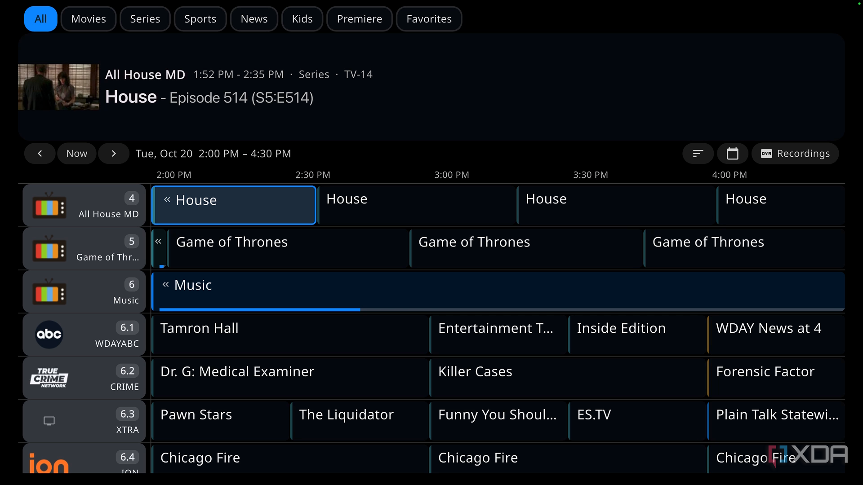Filter guide by Sports tab
The image size is (863, 485).
(200, 19)
